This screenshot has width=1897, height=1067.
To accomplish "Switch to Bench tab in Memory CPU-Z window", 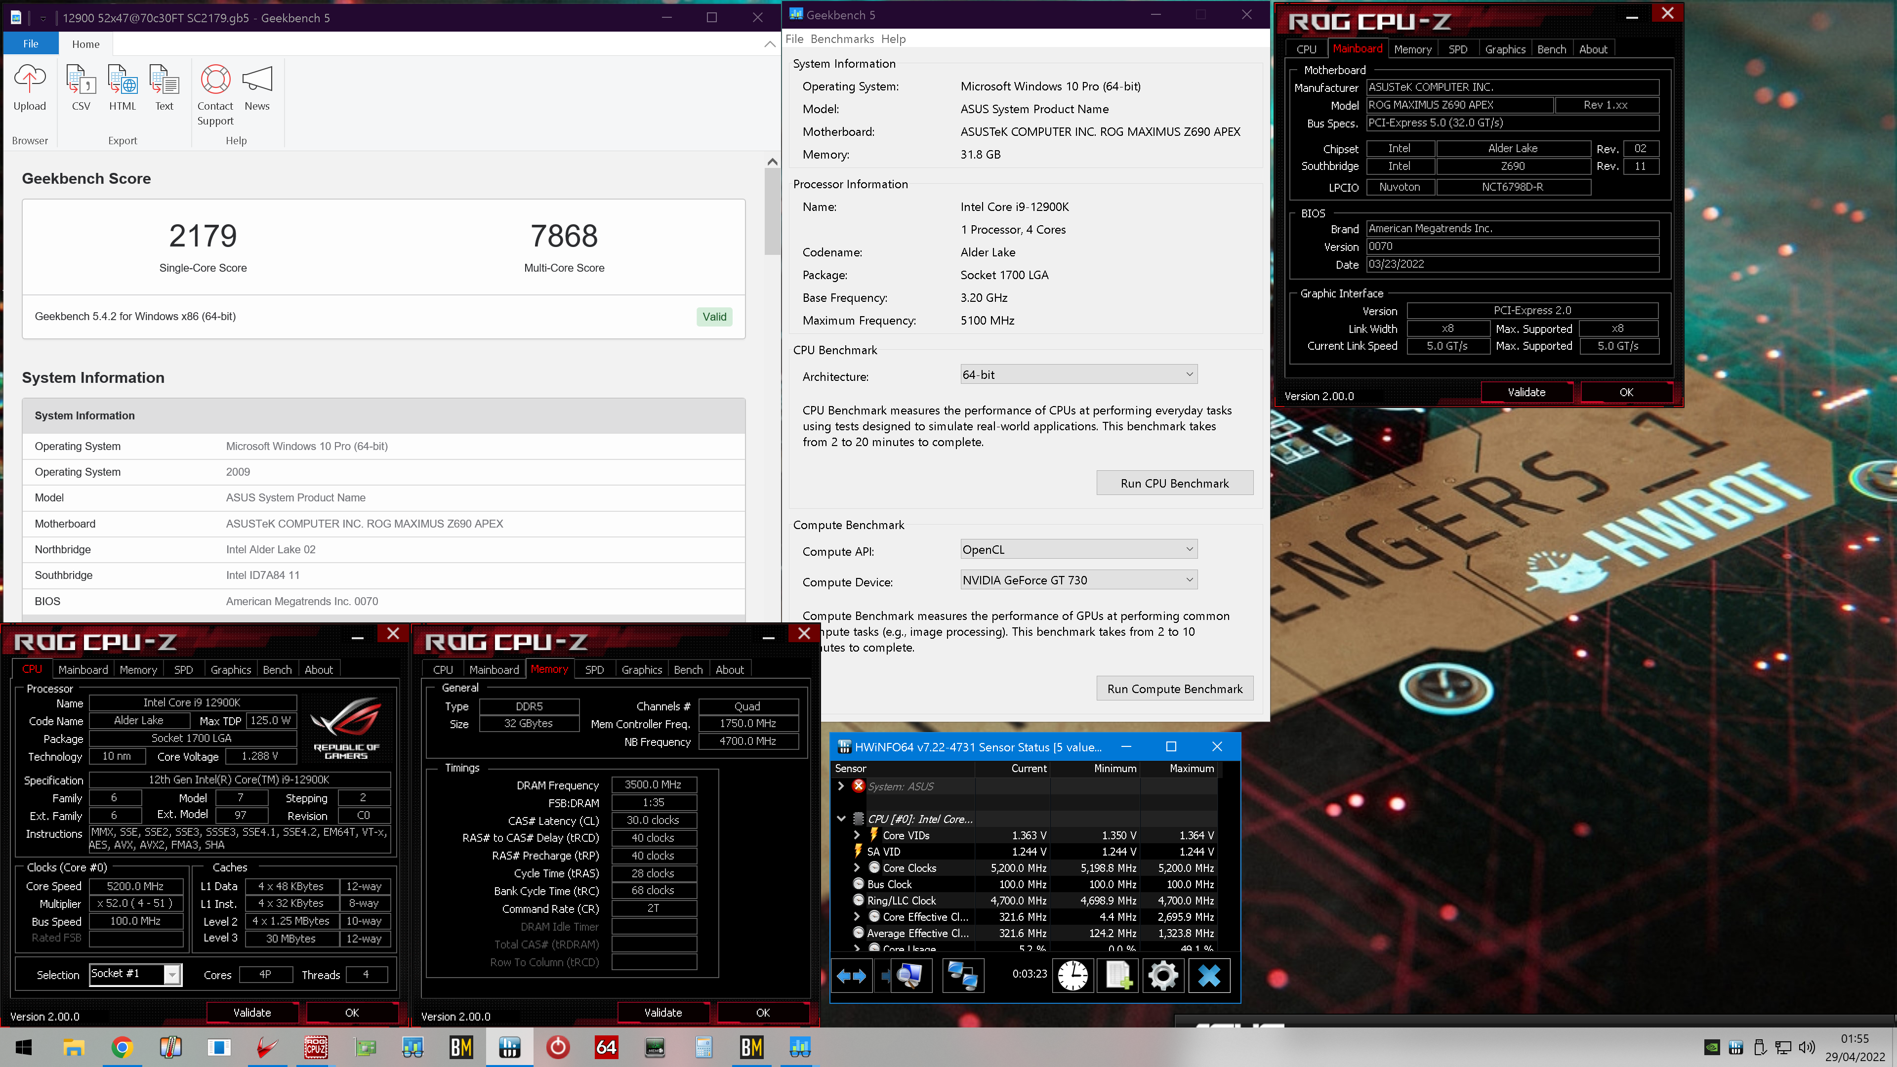I will (x=688, y=669).
